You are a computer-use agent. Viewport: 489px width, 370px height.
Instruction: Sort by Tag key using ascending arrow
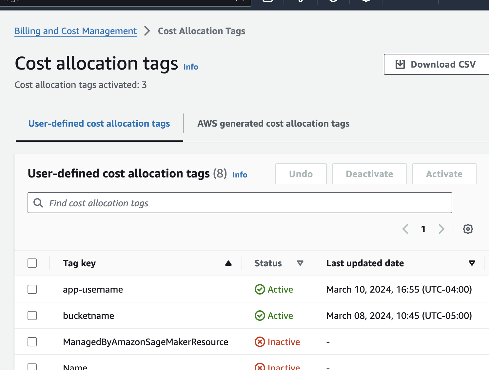tap(228, 263)
